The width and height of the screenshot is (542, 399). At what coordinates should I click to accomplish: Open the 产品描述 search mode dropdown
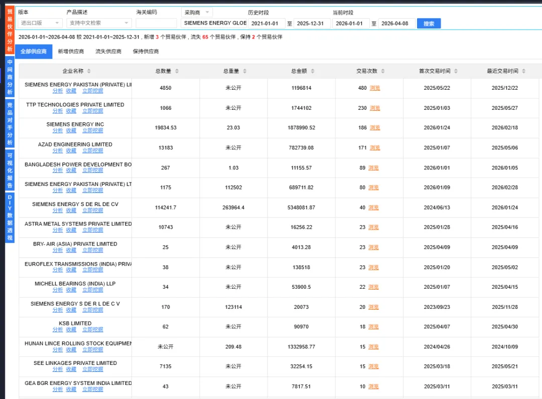pos(98,23)
